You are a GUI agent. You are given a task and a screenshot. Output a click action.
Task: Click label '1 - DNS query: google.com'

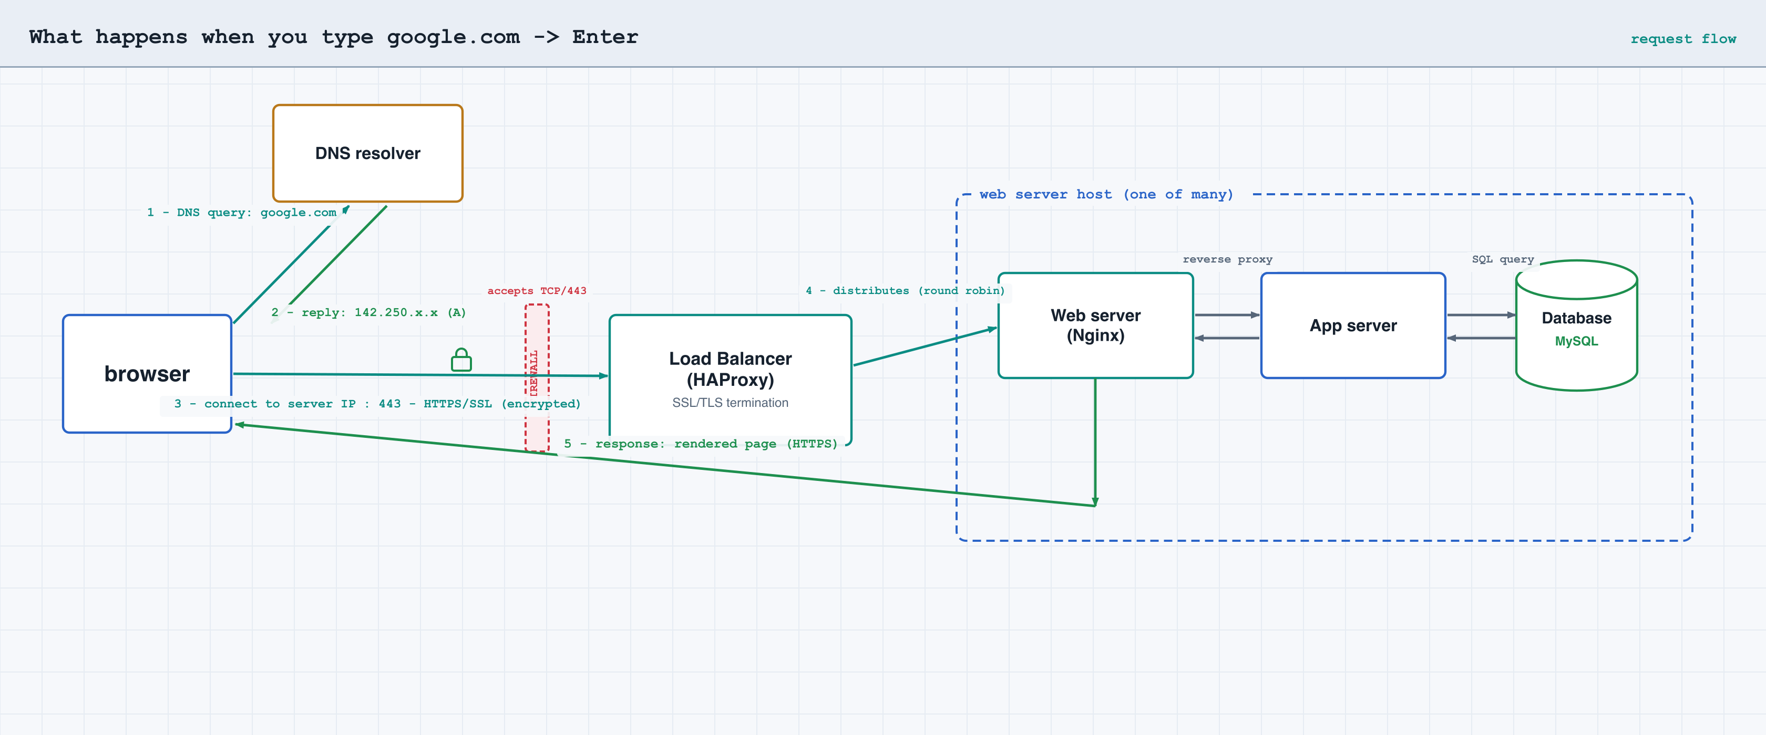241,212
